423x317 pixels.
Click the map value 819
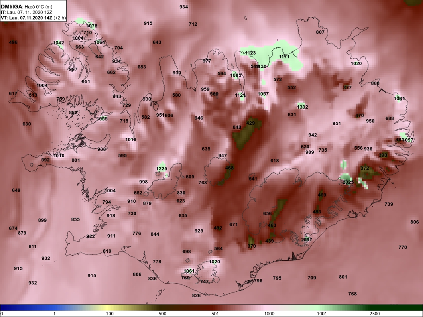[x=107, y=251]
